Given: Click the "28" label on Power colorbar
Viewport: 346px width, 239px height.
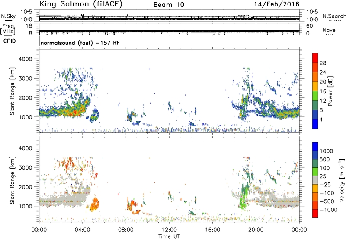Looking at the screenshot, I should click(x=323, y=63).
